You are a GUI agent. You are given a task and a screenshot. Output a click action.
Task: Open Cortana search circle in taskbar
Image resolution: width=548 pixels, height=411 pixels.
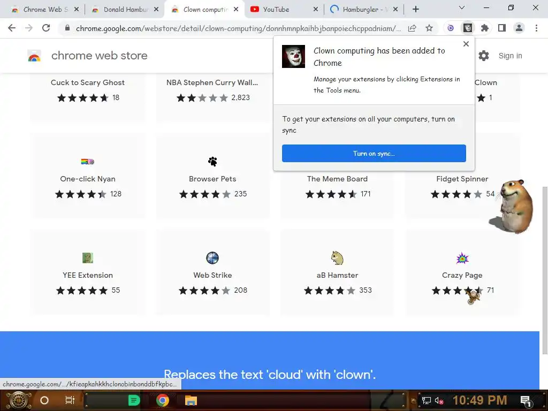click(44, 400)
